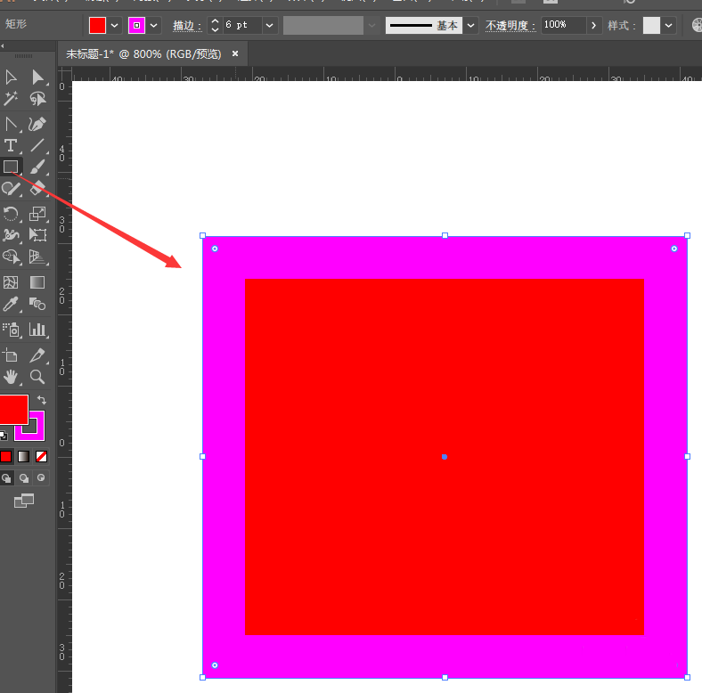Screen dimensions: 702x693
Task: Open the brush definition 基本 dropdown
Action: click(470, 26)
